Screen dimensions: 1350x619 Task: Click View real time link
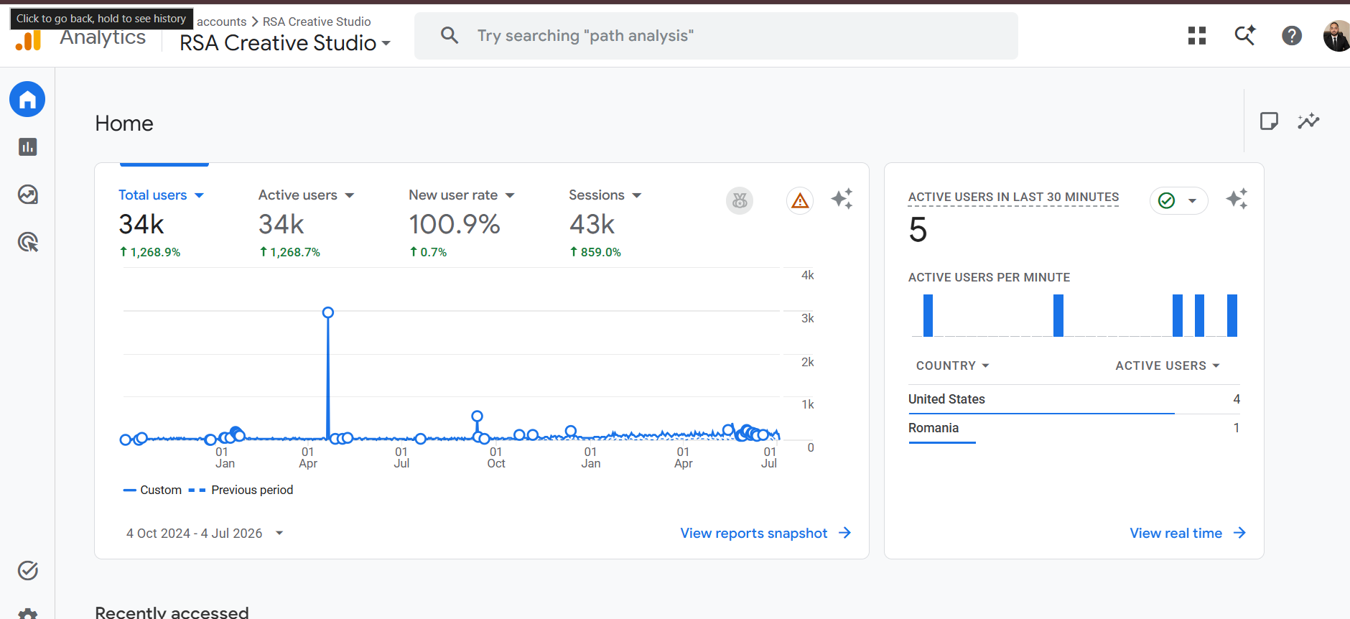(x=1188, y=533)
